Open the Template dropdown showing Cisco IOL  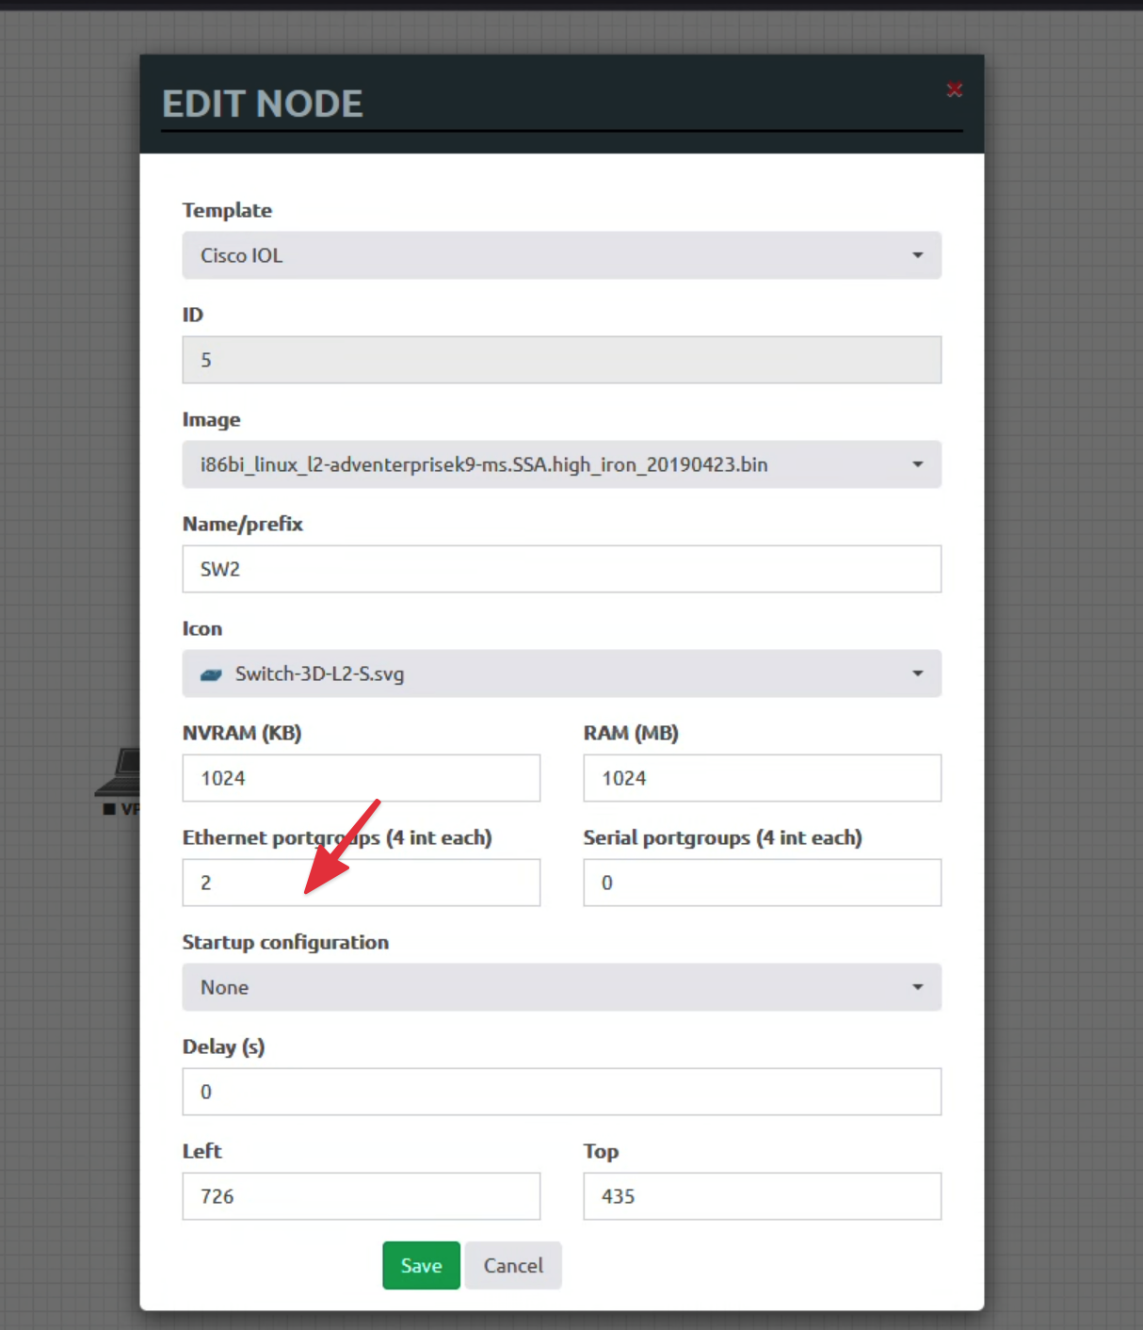561,255
